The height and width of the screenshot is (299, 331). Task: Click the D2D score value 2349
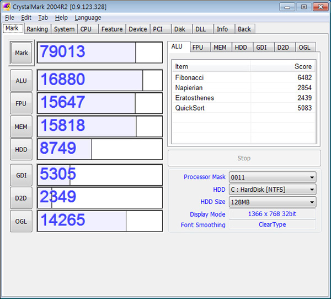58,197
